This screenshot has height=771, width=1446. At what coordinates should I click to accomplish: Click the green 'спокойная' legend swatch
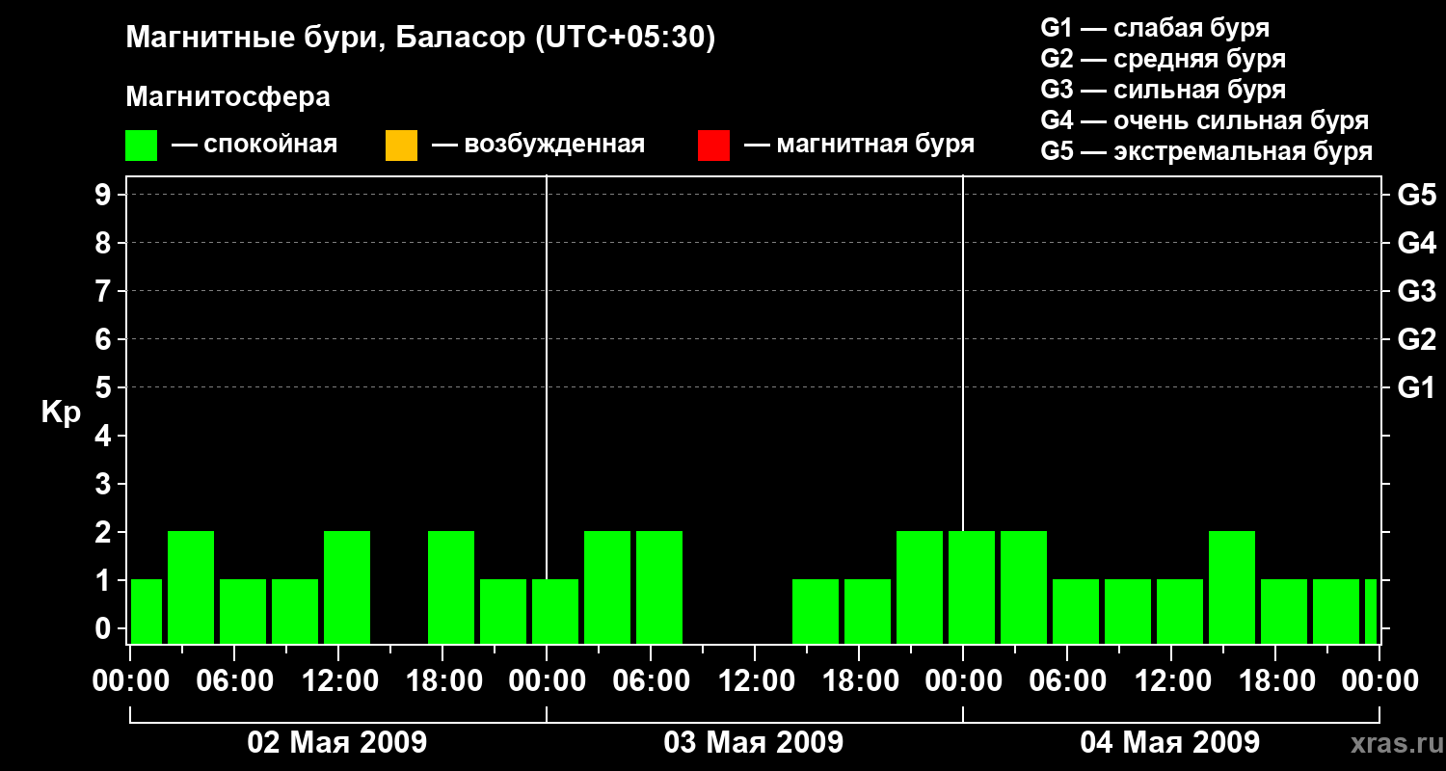click(142, 146)
